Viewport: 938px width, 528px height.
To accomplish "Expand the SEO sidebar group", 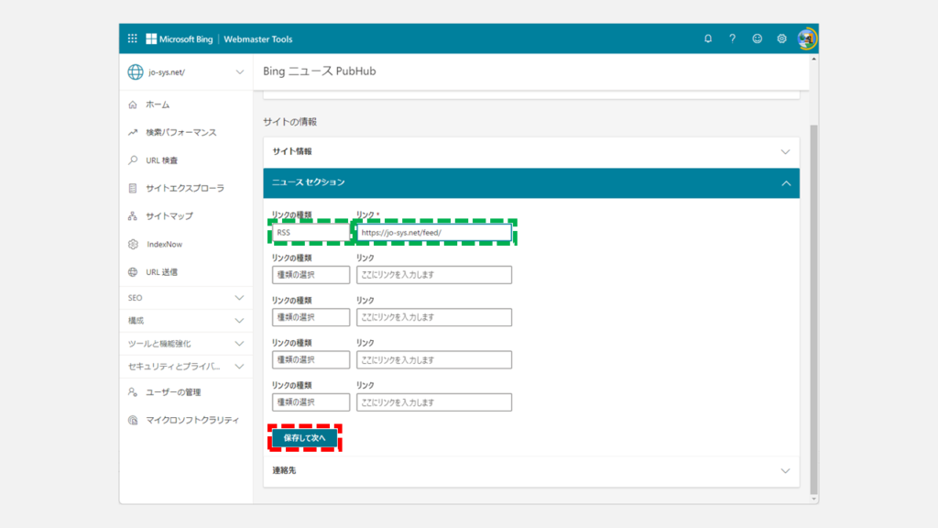I will 186,298.
